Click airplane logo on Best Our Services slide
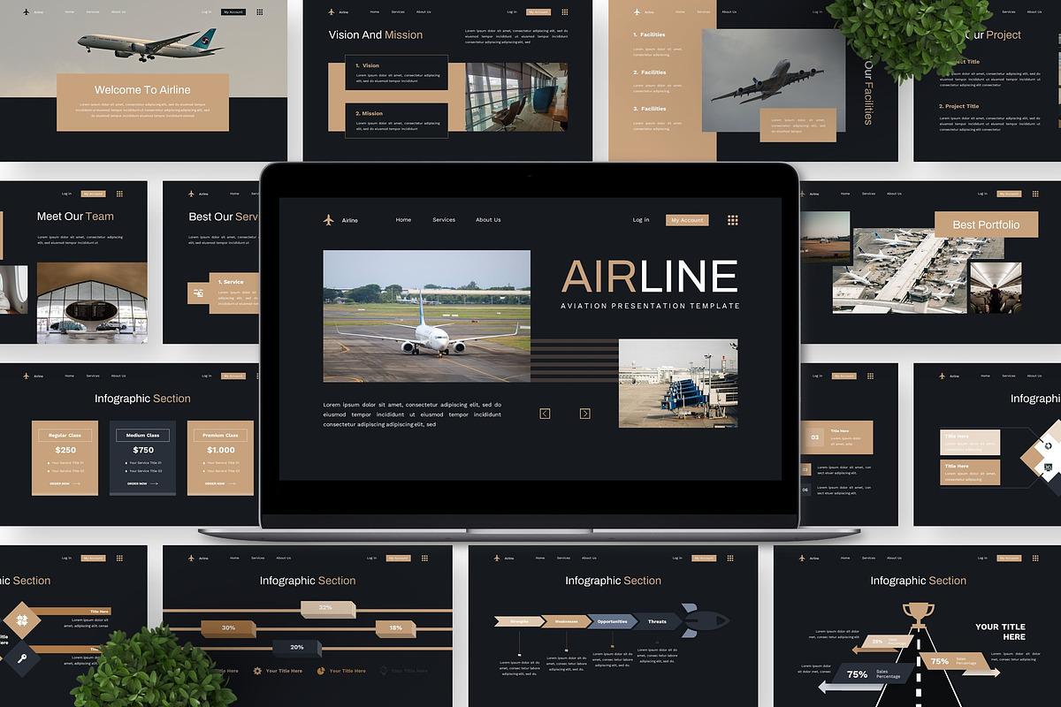The width and height of the screenshot is (1061, 707). point(191,194)
